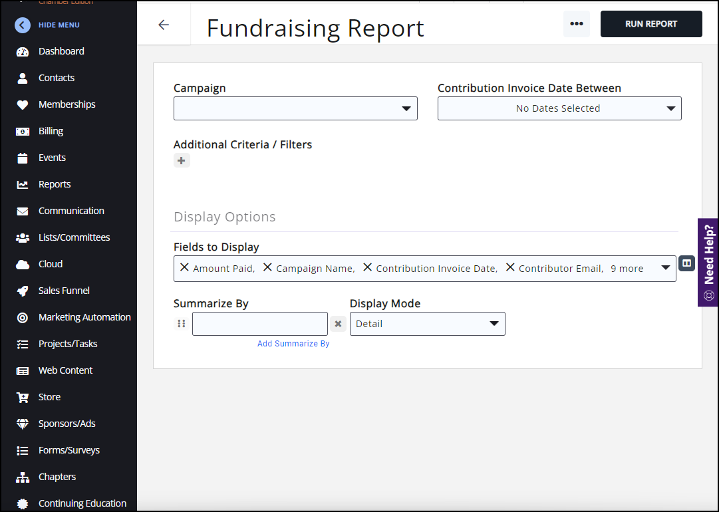Image resolution: width=719 pixels, height=512 pixels.
Task: Click the Summarize By drag handle
Action: (x=181, y=324)
